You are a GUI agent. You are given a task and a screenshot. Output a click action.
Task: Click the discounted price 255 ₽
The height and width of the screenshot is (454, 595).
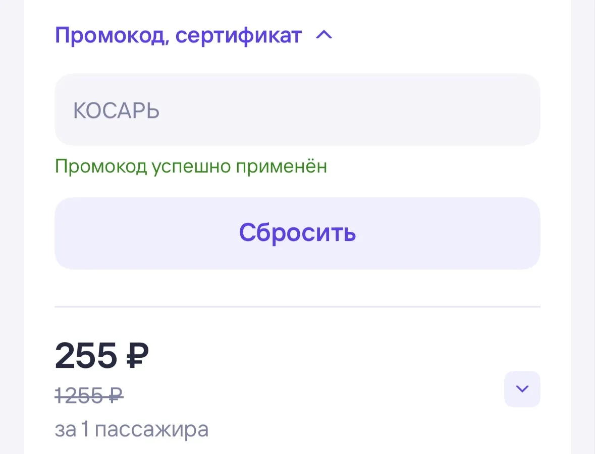click(x=102, y=355)
